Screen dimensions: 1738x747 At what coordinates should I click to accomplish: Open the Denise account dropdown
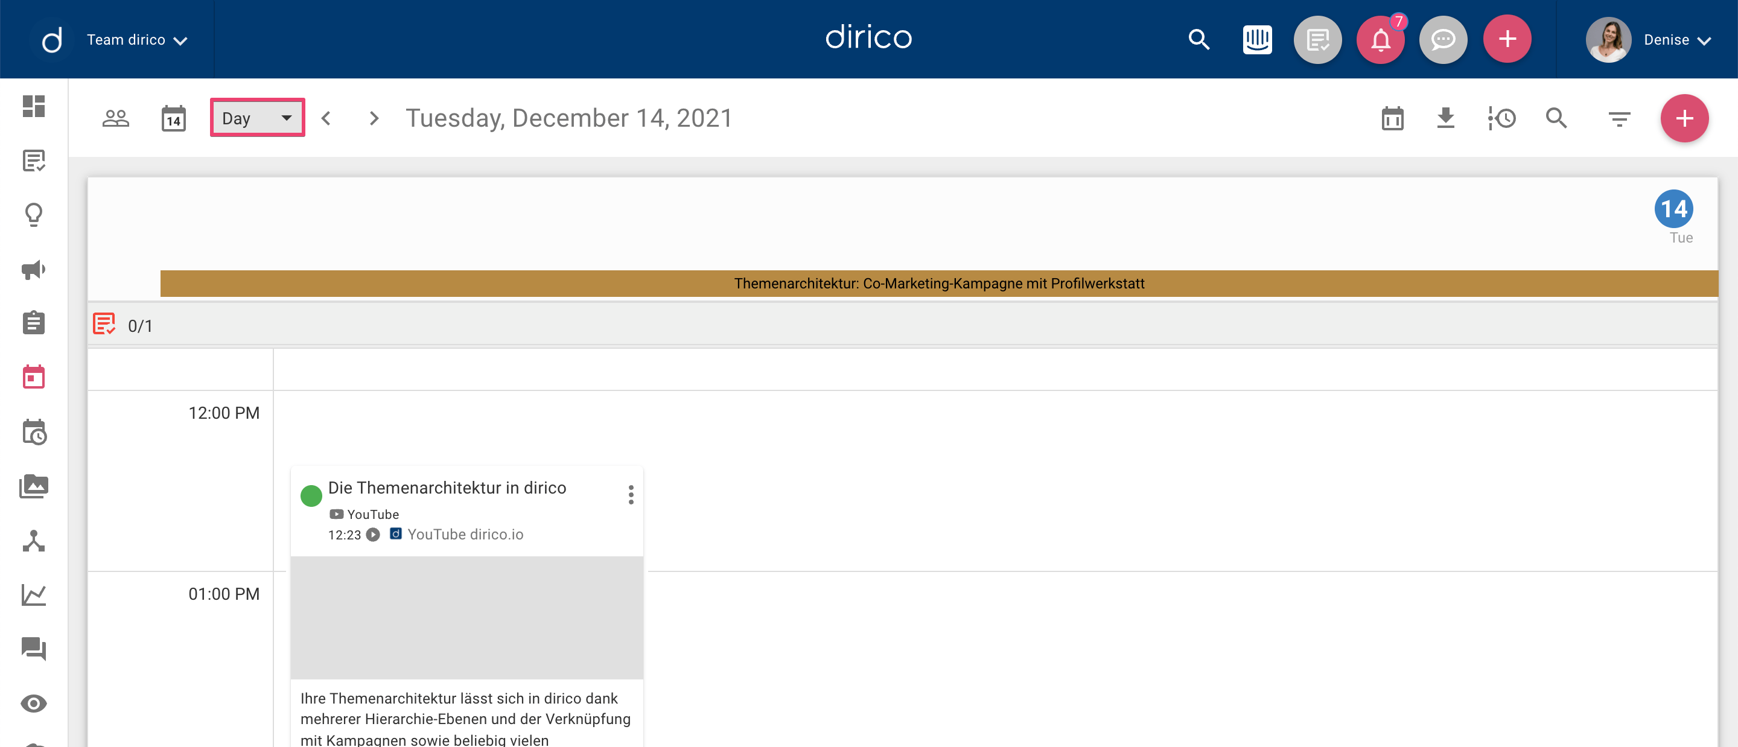[1677, 39]
